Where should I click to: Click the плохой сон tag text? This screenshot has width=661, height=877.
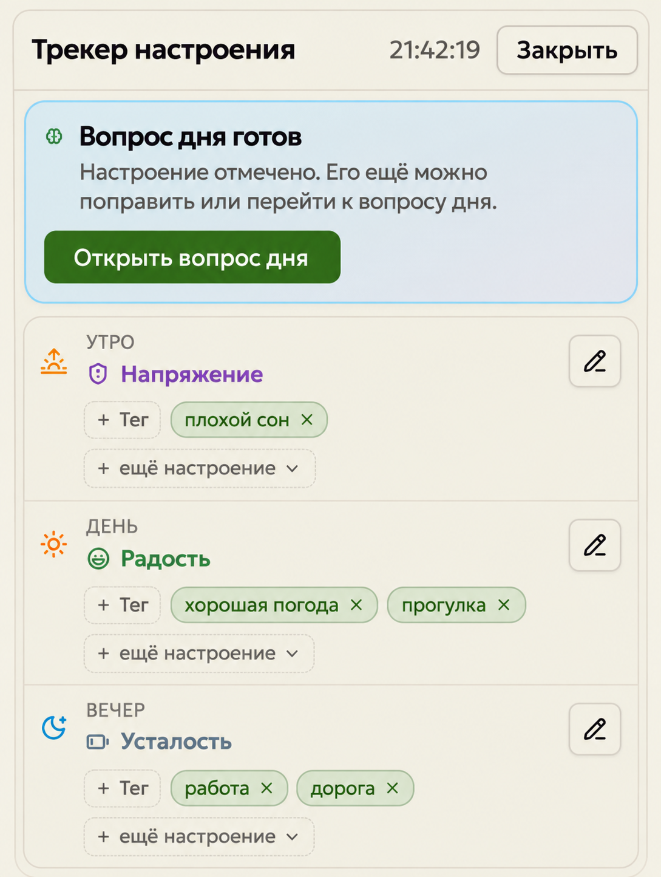coord(237,420)
